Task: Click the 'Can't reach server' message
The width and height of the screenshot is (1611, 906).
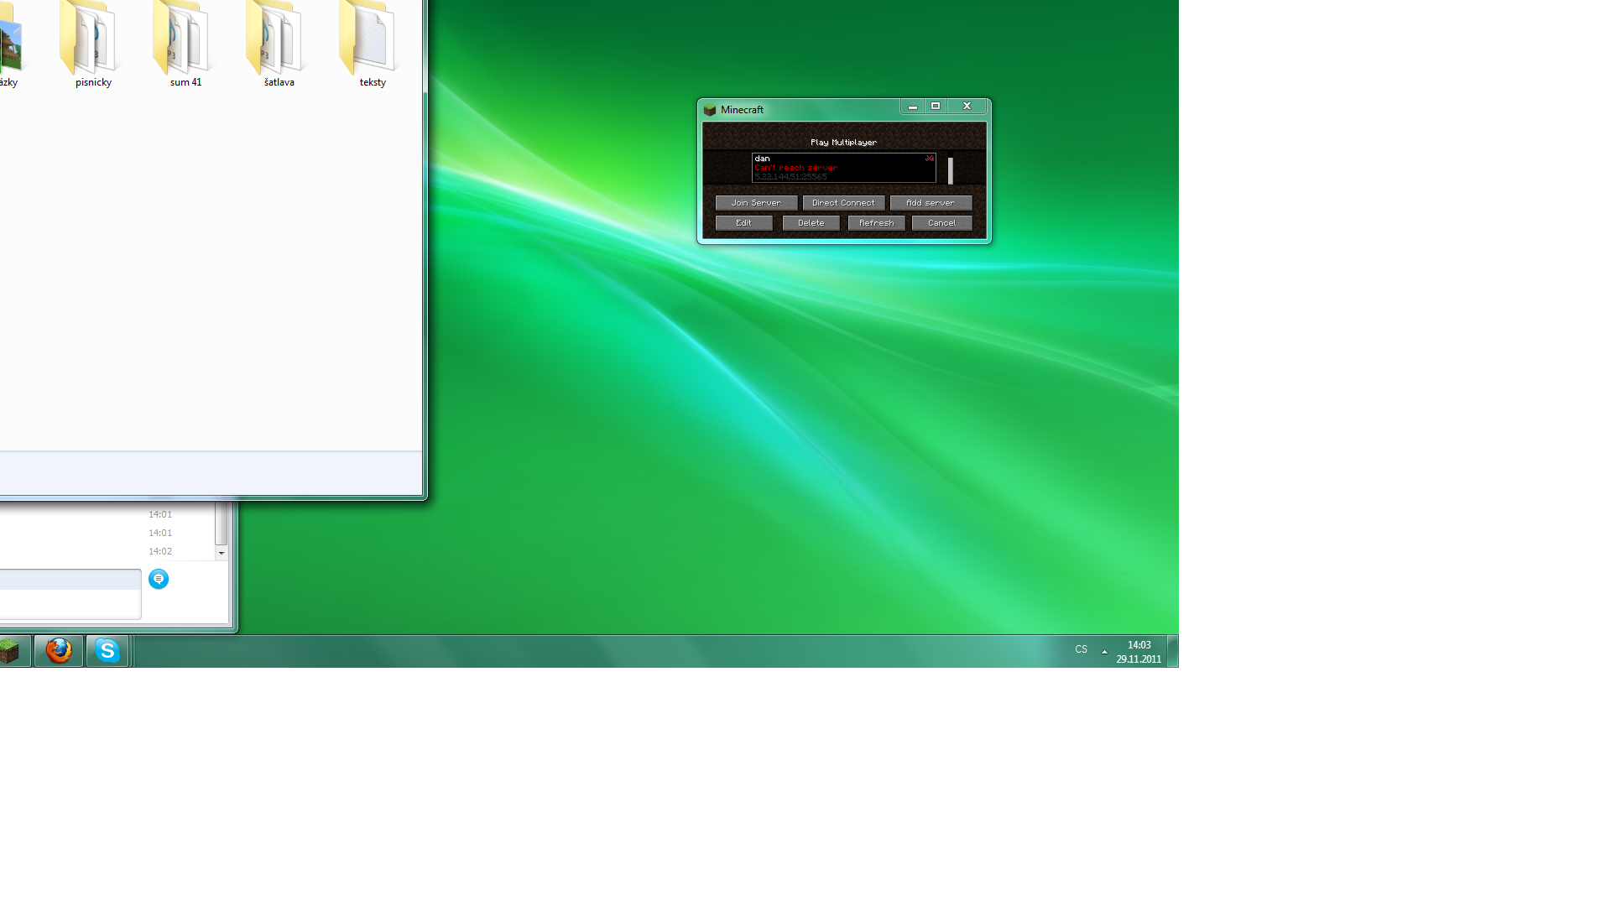Action: pyautogui.click(x=795, y=168)
